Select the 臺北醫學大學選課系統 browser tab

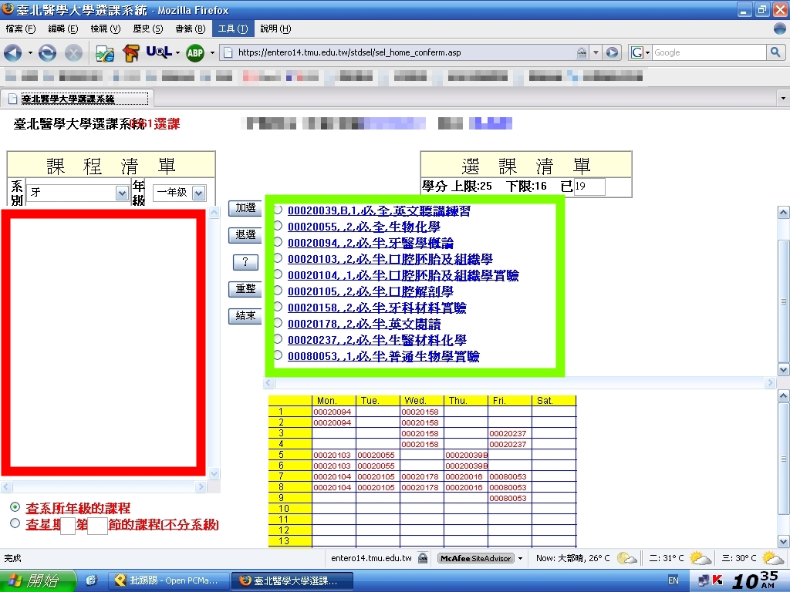(76, 99)
